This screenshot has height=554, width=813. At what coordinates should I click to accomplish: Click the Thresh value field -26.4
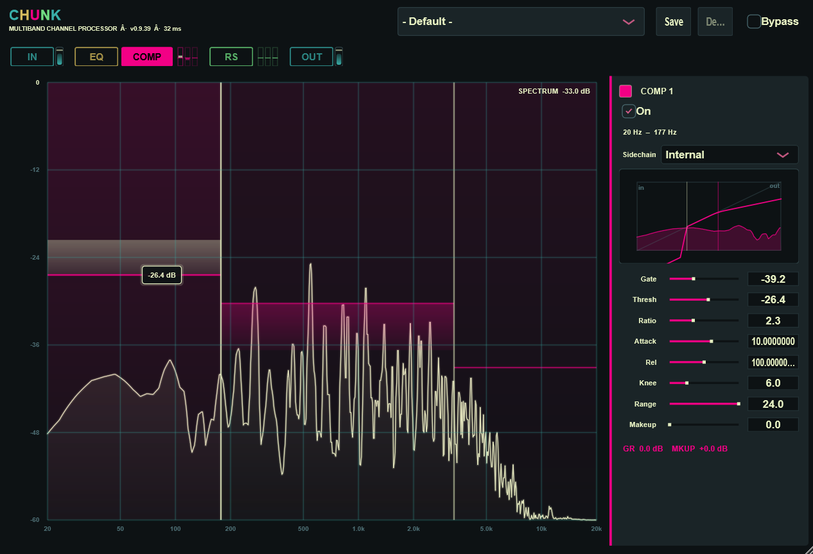click(x=773, y=299)
